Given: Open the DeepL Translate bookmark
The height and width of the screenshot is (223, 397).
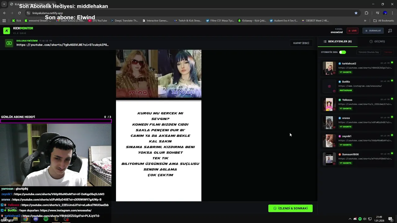Looking at the screenshot, I should click(124, 21).
